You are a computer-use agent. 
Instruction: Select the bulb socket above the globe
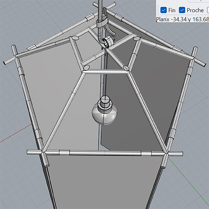[x=105, y=102]
